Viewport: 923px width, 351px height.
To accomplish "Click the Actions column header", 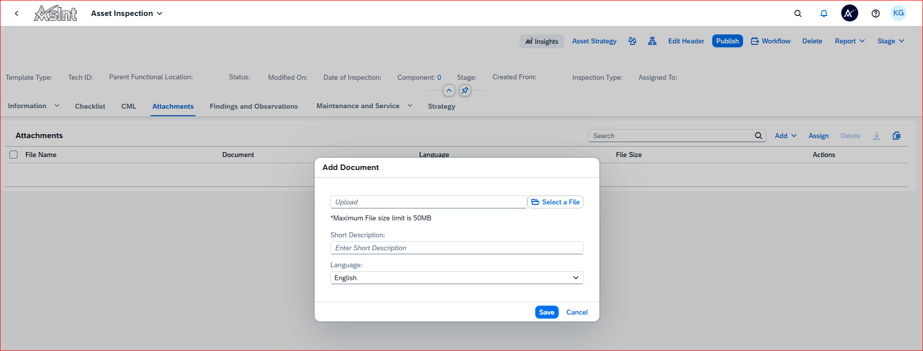I will pyautogui.click(x=824, y=155).
